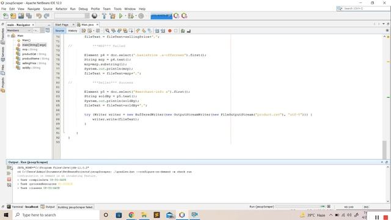The height and width of the screenshot is (220, 391).
Task: Open the Services side panel
Action: (x=2, y=54)
